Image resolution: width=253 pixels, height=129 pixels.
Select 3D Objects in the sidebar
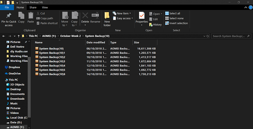click(x=15, y=85)
